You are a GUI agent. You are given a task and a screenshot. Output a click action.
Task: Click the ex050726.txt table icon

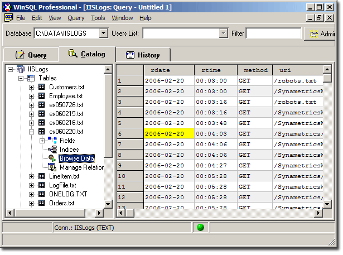(x=42, y=105)
